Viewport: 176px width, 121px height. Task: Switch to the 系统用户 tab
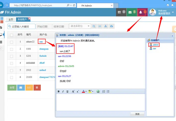click(x=22, y=19)
